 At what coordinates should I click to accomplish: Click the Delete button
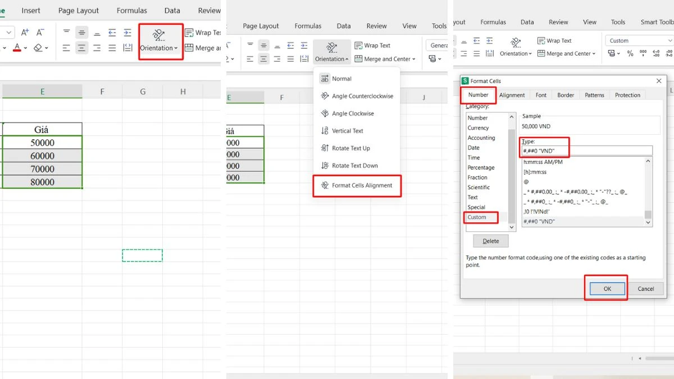(490, 240)
